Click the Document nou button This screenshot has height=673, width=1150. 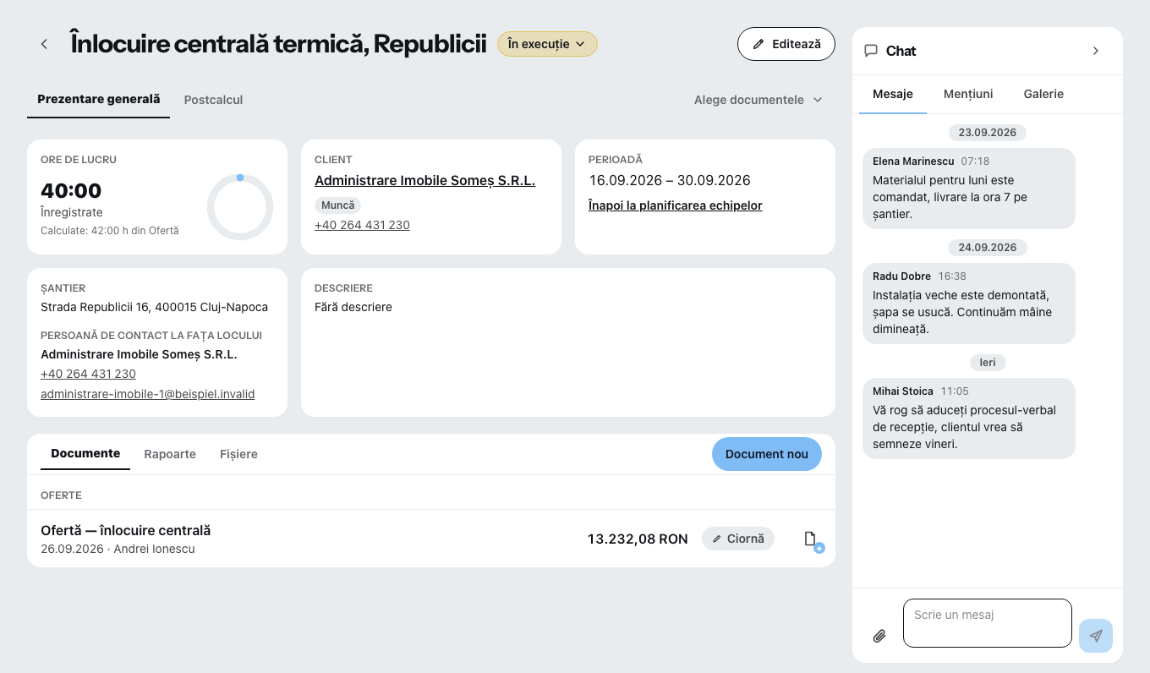point(767,454)
